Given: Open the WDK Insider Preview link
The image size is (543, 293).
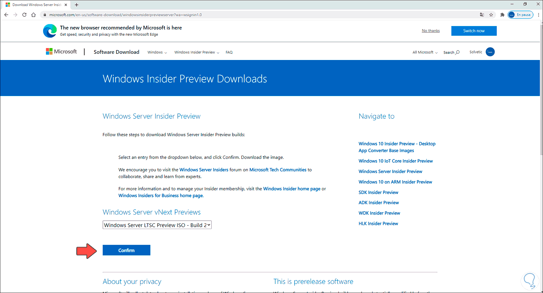Looking at the screenshot, I should [379, 213].
